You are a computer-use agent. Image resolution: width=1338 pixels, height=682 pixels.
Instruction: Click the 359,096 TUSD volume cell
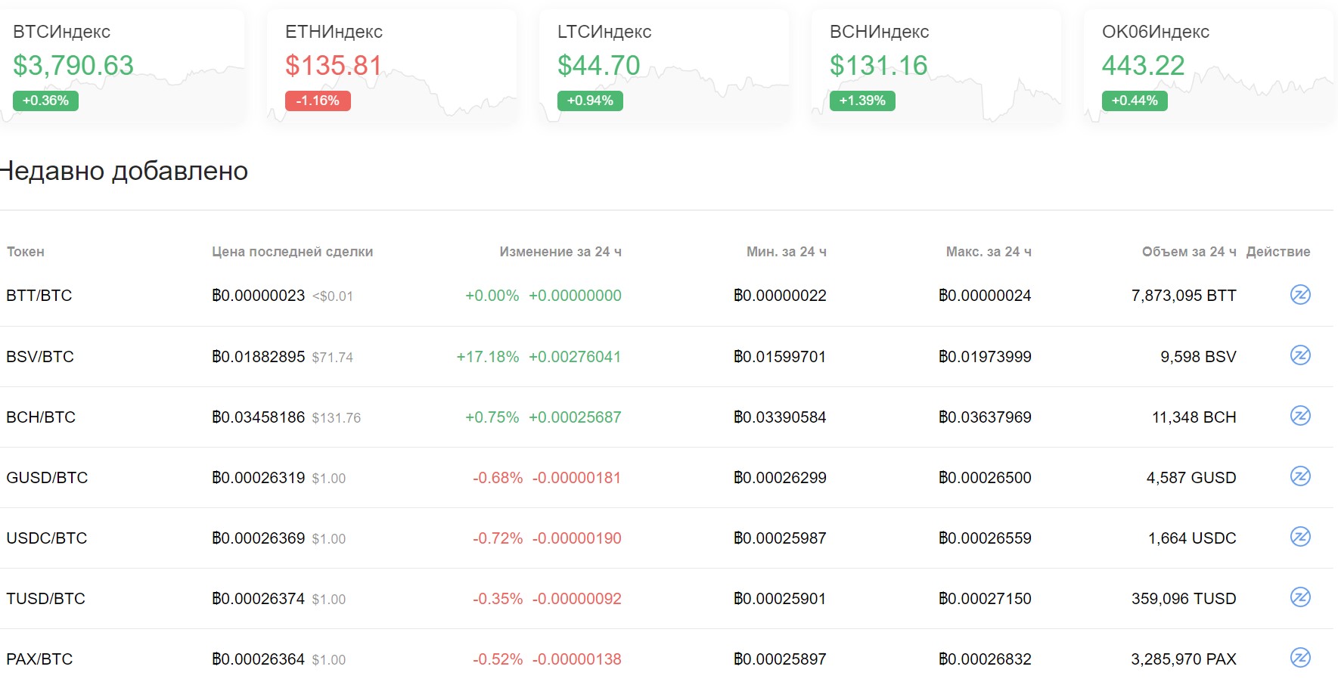pyautogui.click(x=1184, y=598)
